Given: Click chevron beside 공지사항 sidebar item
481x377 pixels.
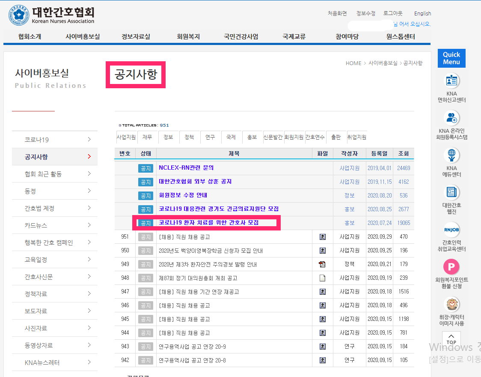Looking at the screenshot, I should coord(89,156).
